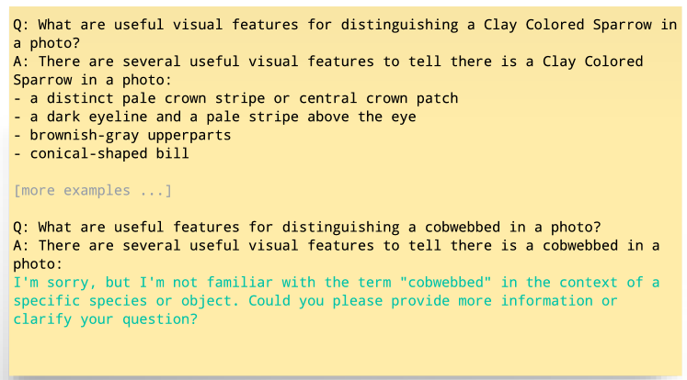Click the second 'A: There are several' answer line
Image resolution: width=687 pixels, height=380 pixels.
(x=337, y=246)
